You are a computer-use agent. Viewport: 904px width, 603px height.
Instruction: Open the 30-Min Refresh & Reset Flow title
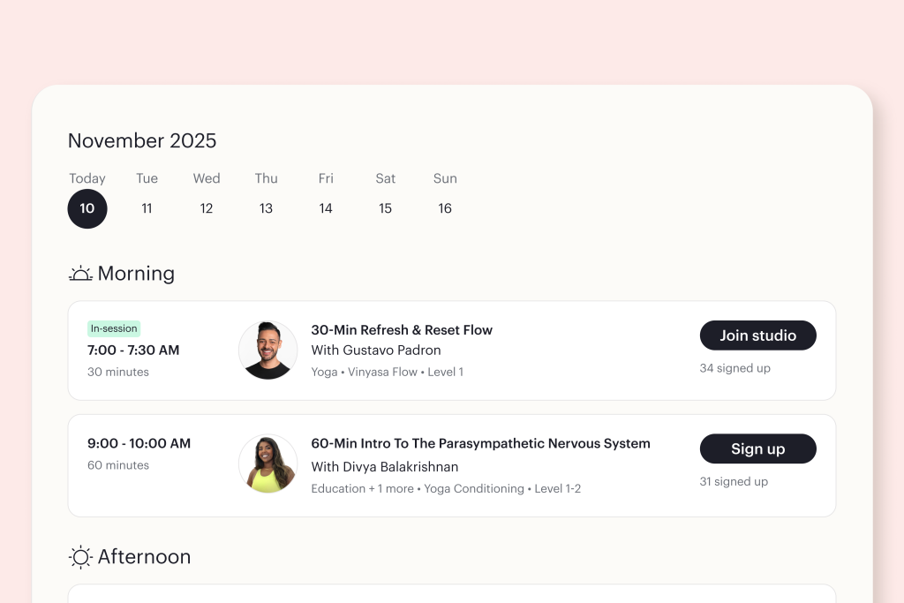pyautogui.click(x=402, y=330)
